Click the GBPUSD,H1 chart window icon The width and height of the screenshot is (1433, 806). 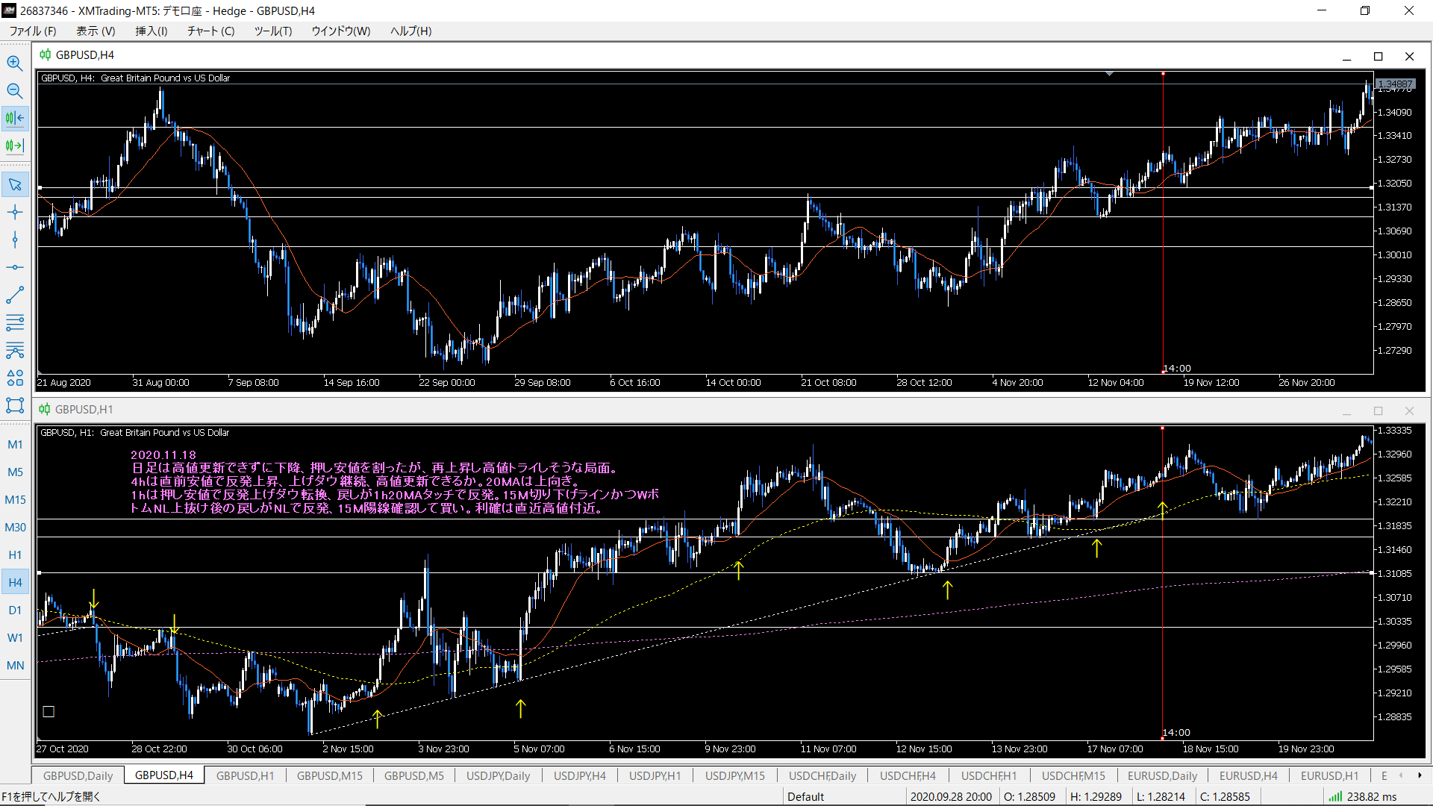point(45,409)
